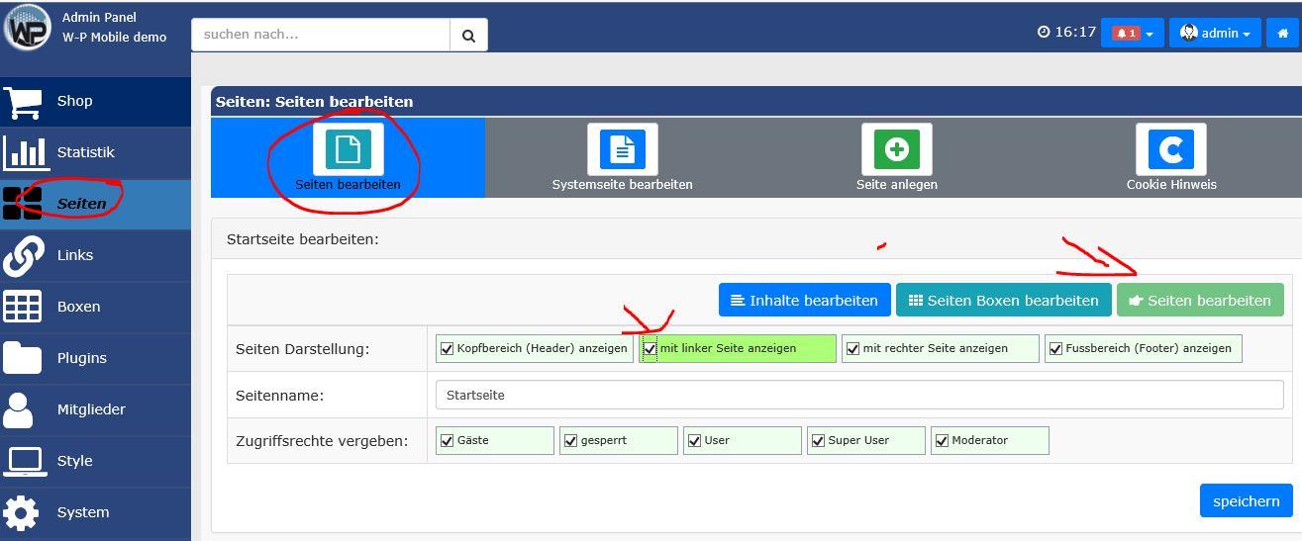Toggle 'Fussbereich (Footer) anzeigen' checkbox
The image size is (1302, 541).
point(1055,348)
